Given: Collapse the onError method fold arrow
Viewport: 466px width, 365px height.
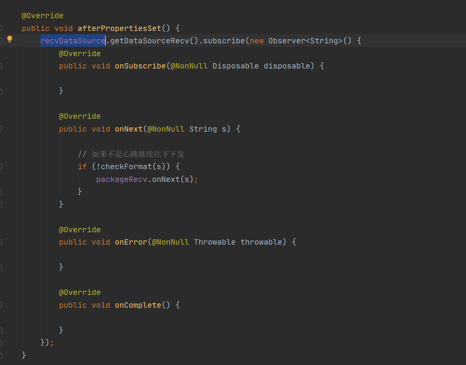Looking at the screenshot, I should point(2,242).
